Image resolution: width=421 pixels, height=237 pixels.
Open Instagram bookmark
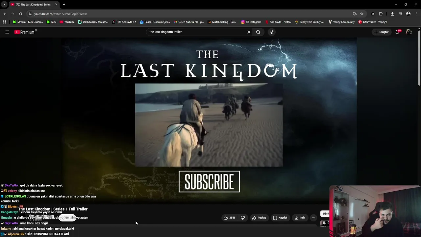[251, 22]
